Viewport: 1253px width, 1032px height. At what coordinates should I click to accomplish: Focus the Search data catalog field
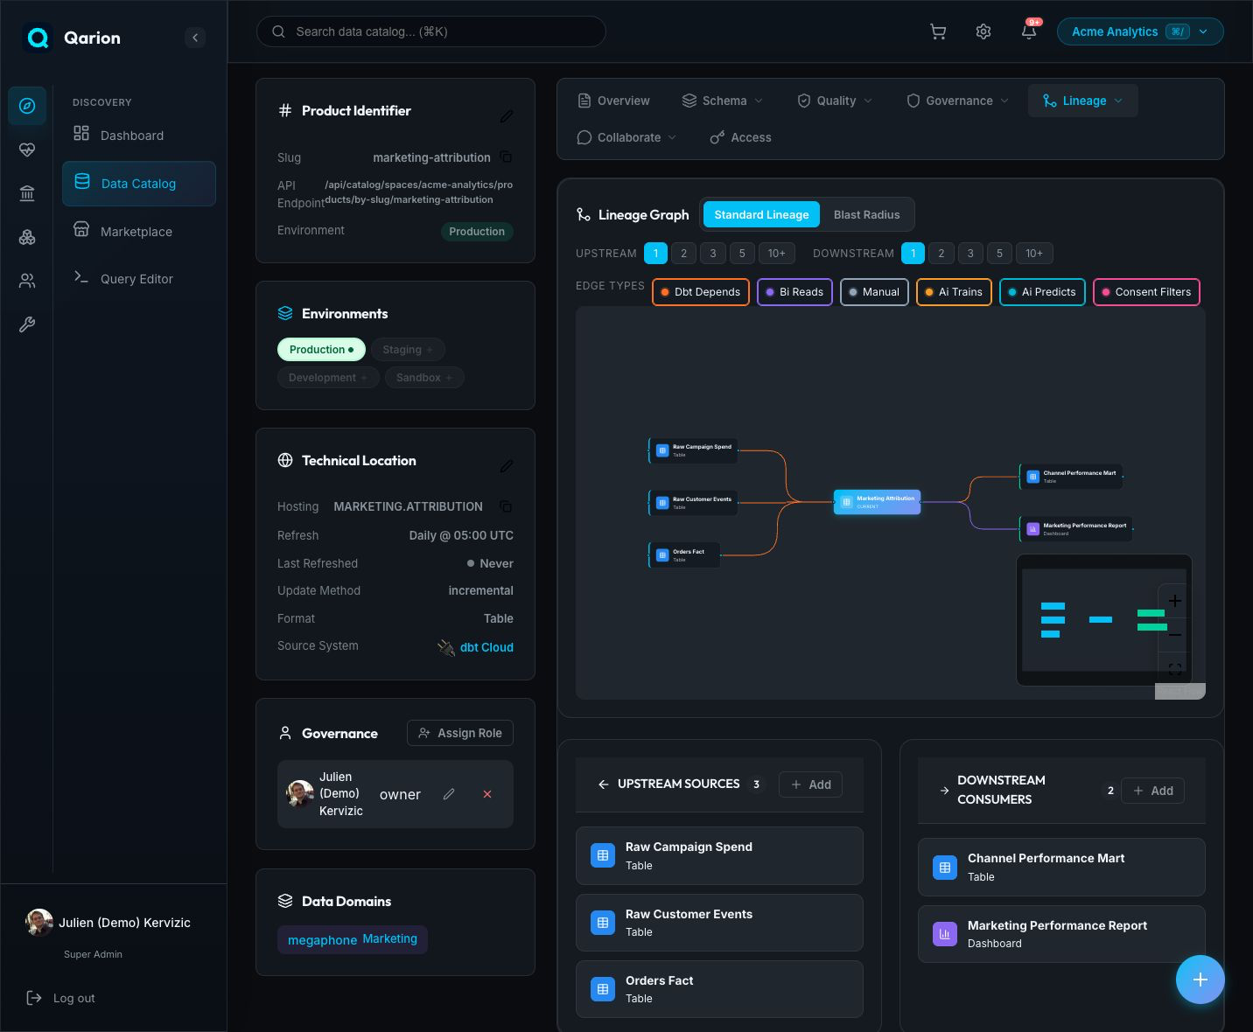tap(430, 31)
